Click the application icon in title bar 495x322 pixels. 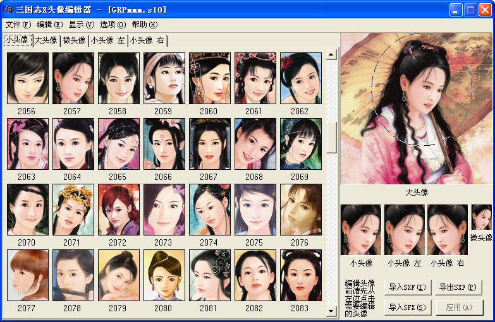pos(8,9)
